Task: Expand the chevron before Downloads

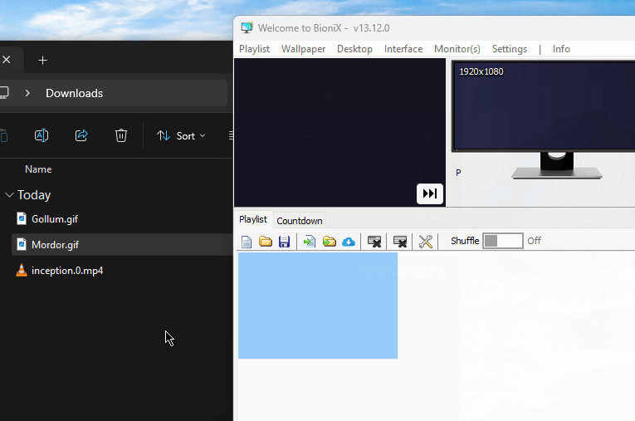Action: click(x=27, y=93)
